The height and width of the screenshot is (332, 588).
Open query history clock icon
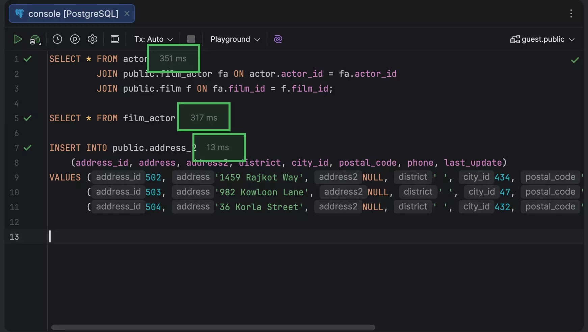click(x=57, y=39)
